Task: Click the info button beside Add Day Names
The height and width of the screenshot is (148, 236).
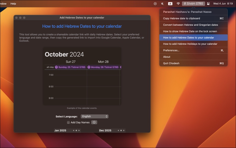Action: point(94,122)
